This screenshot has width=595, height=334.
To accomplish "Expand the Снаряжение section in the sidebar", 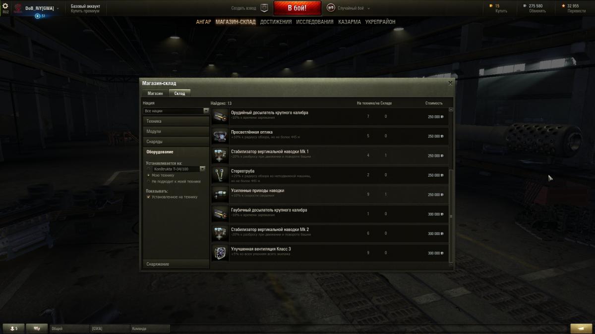I will click(176, 264).
